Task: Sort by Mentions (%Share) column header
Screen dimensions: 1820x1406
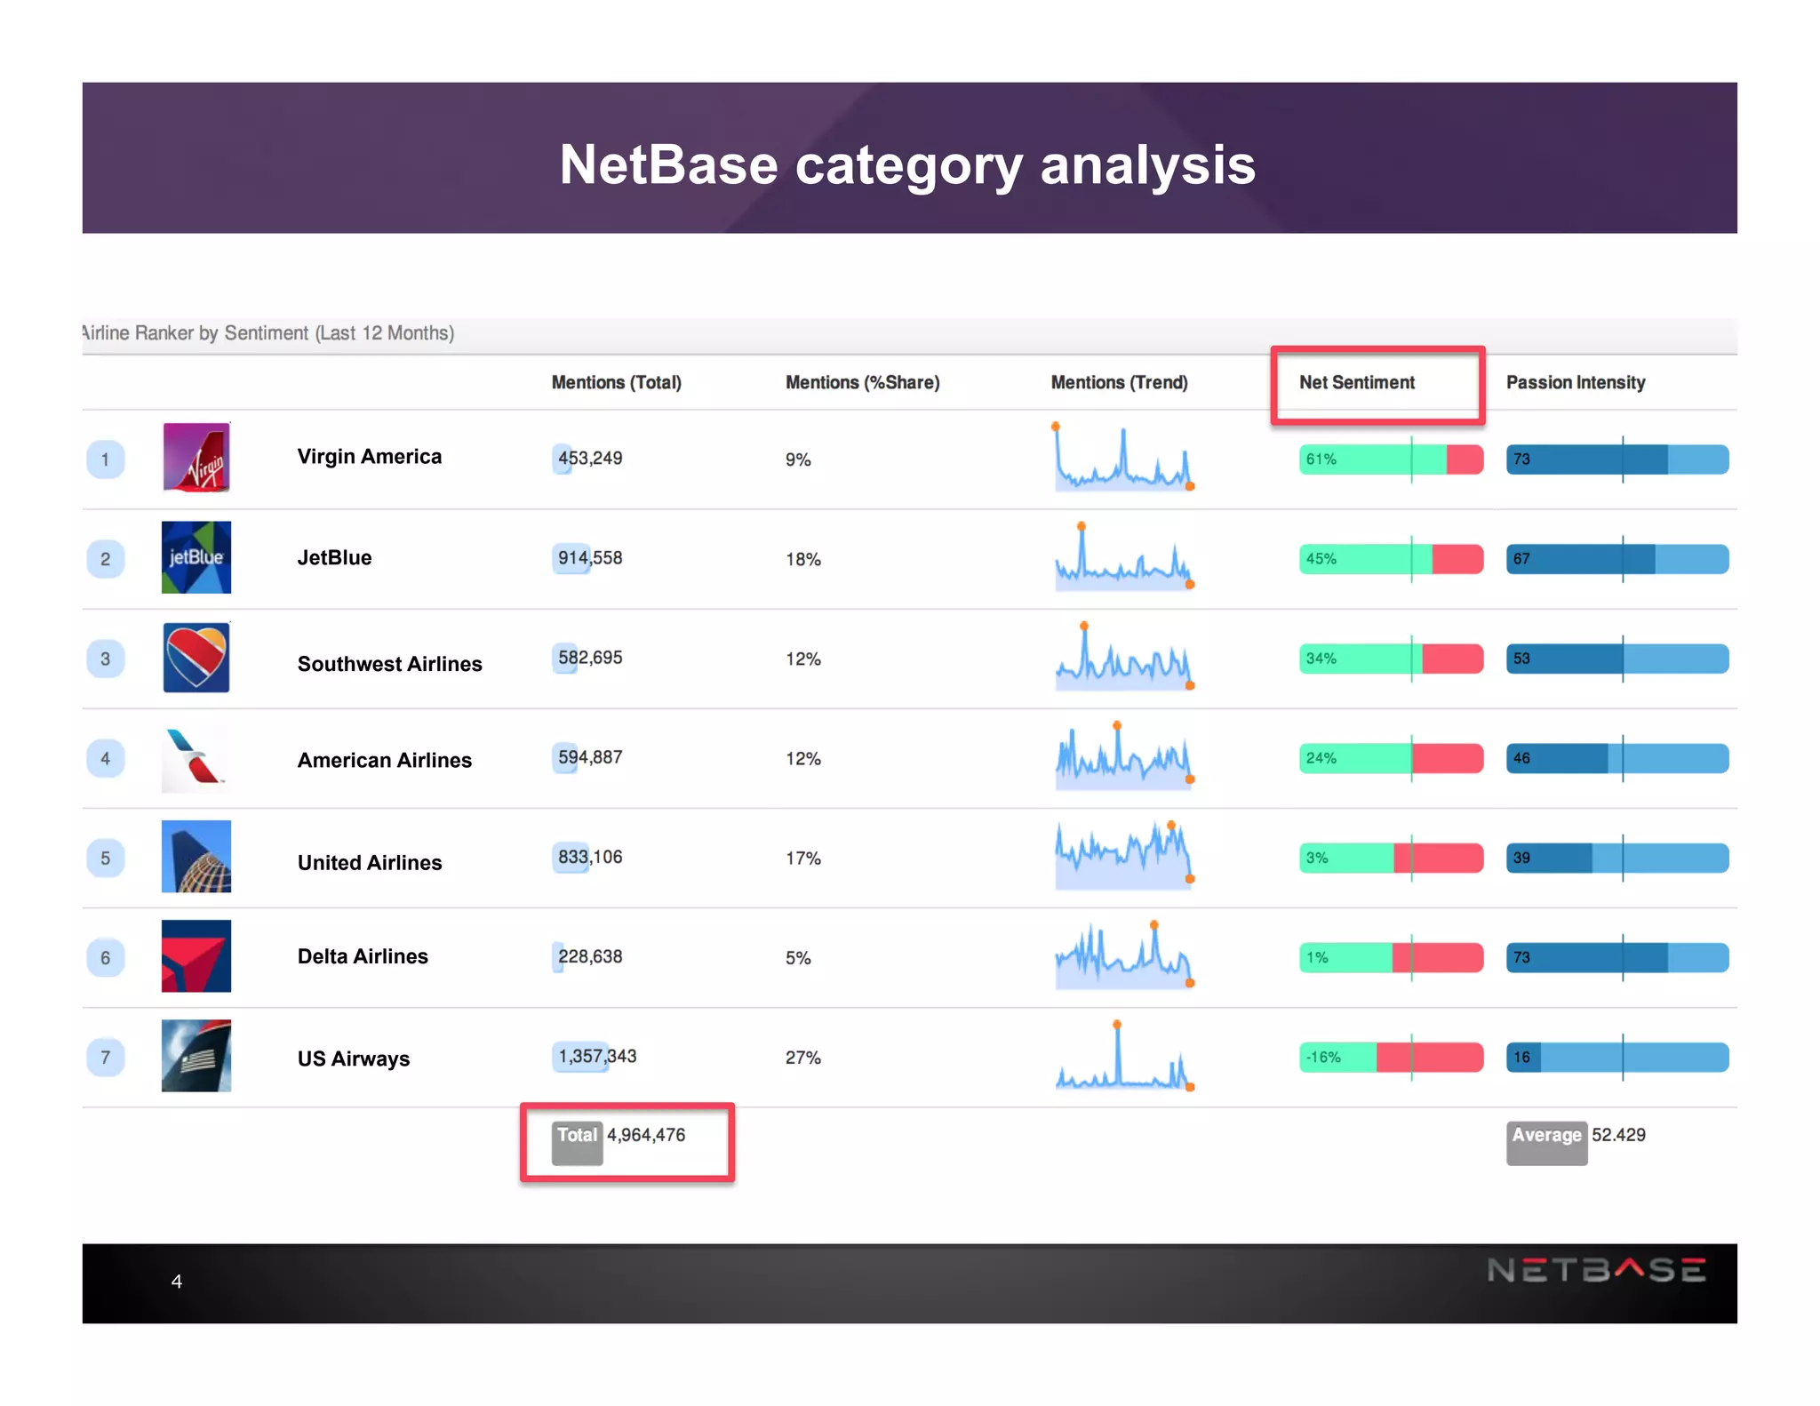Action: click(863, 382)
